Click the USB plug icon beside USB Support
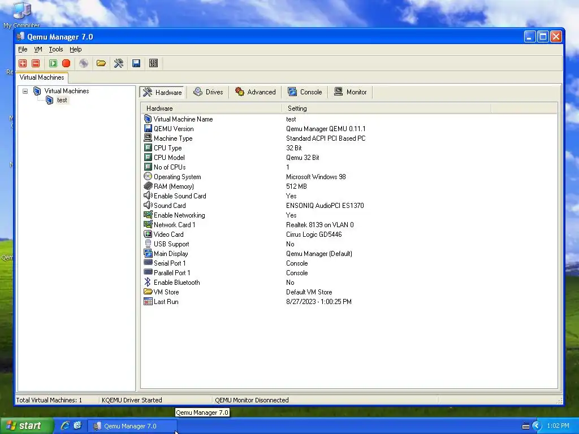 pos(148,244)
